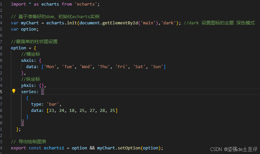Click the 'echarts' string in the import statement
The image size is (260, 154).
coord(86,4)
